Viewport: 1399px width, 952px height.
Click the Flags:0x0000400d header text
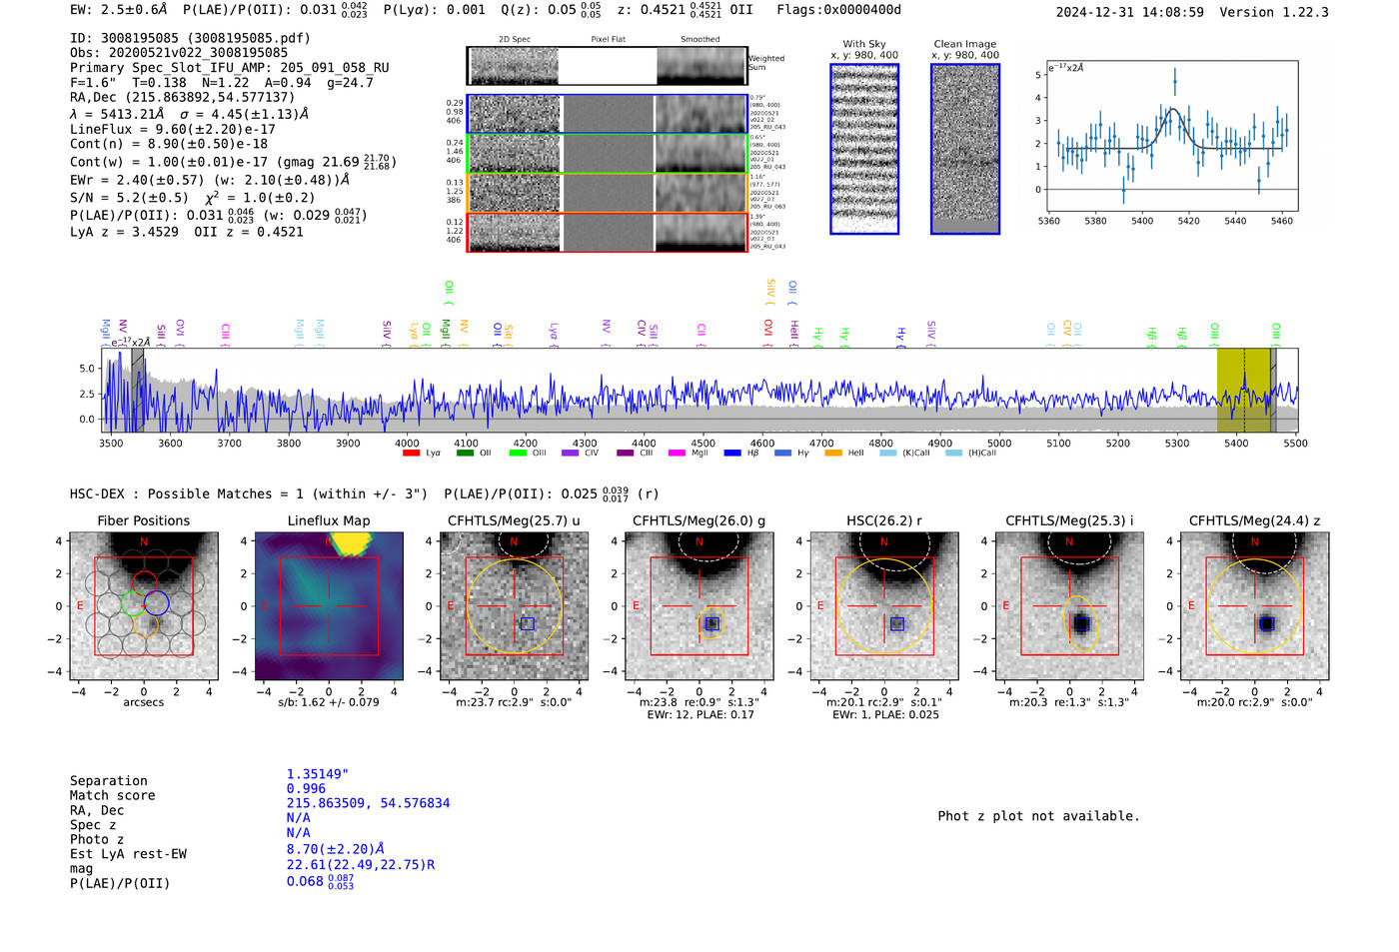[838, 10]
